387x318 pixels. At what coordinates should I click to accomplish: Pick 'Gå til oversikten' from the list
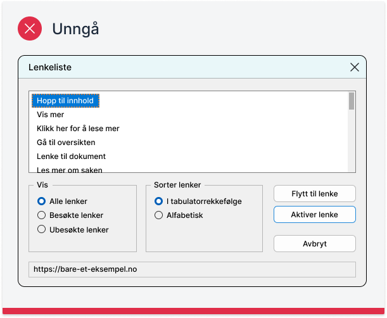pyautogui.click(x=67, y=143)
